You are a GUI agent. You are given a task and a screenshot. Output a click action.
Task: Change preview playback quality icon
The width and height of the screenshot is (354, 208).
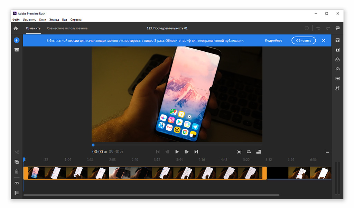click(259, 152)
